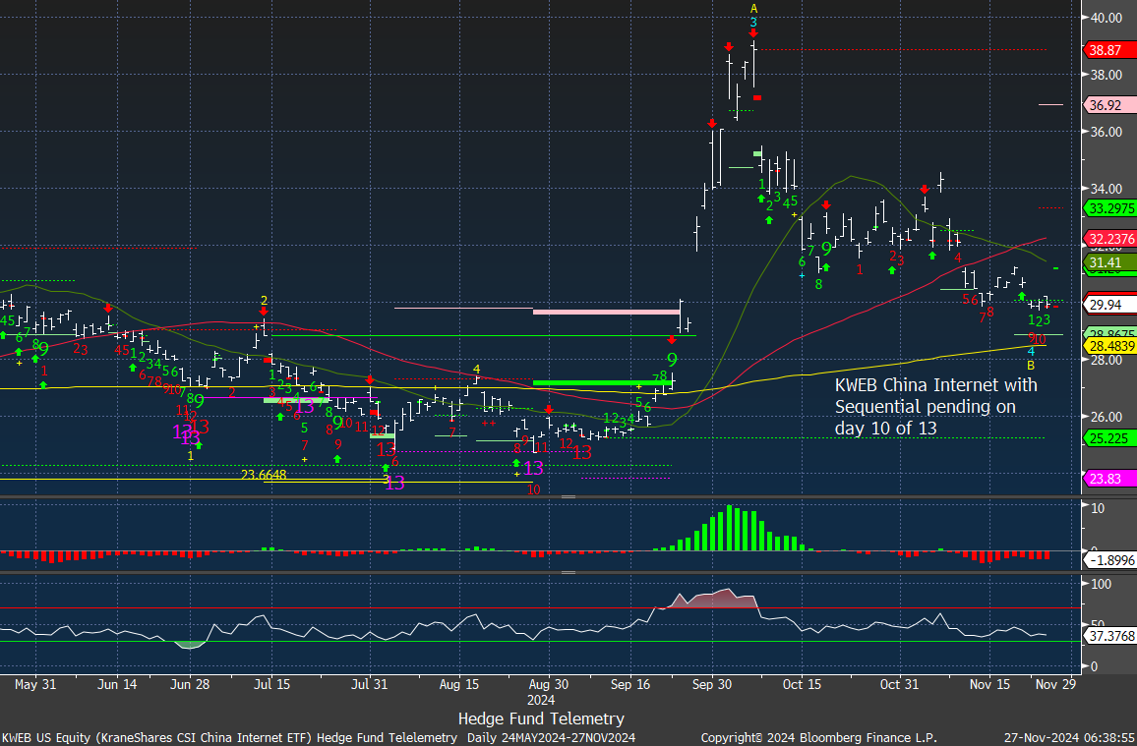Image resolution: width=1137 pixels, height=746 pixels.
Task: Click the Jun 14 date label
Action: click(x=117, y=684)
